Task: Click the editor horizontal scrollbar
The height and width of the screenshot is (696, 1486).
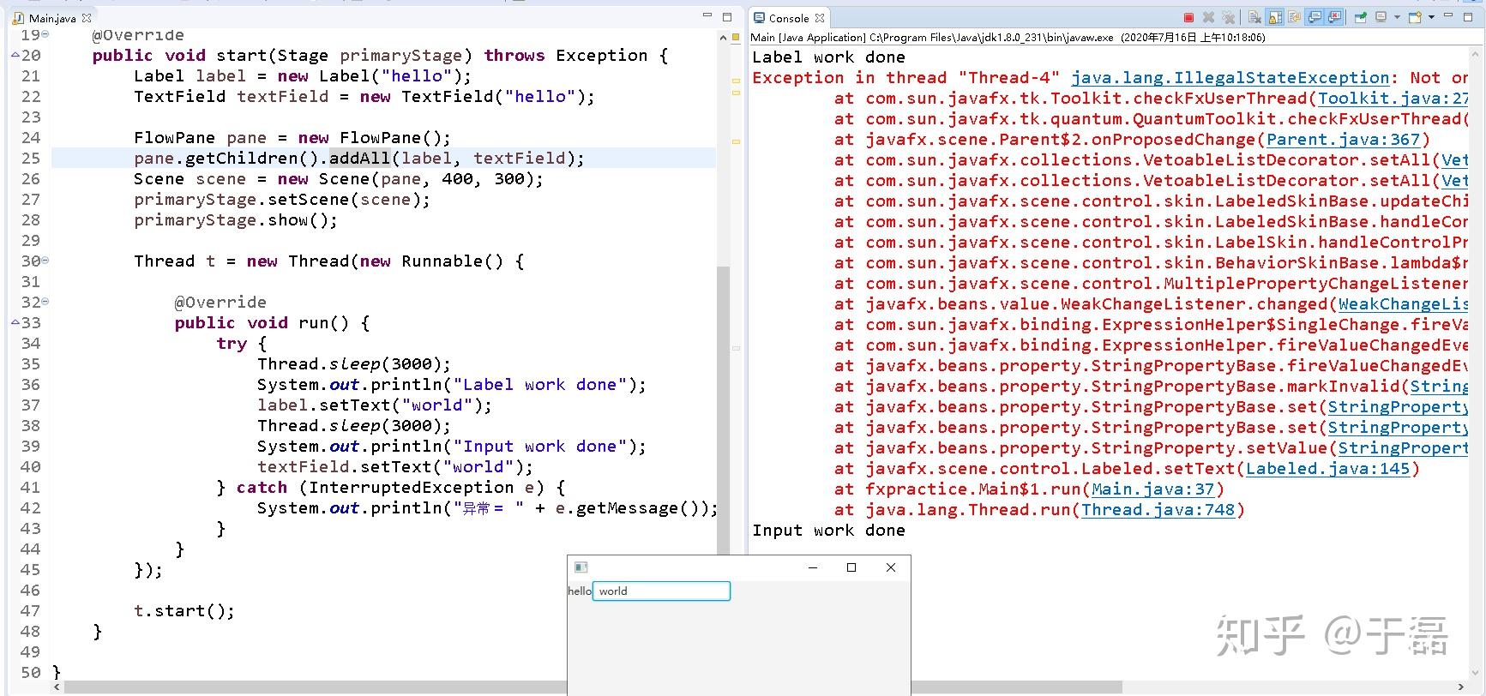Action: coord(316,687)
